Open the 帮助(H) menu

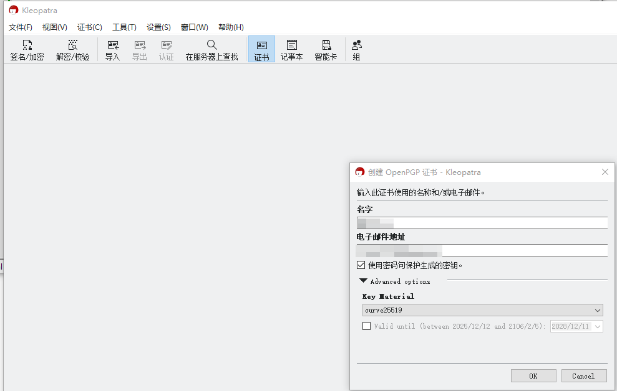[231, 27]
